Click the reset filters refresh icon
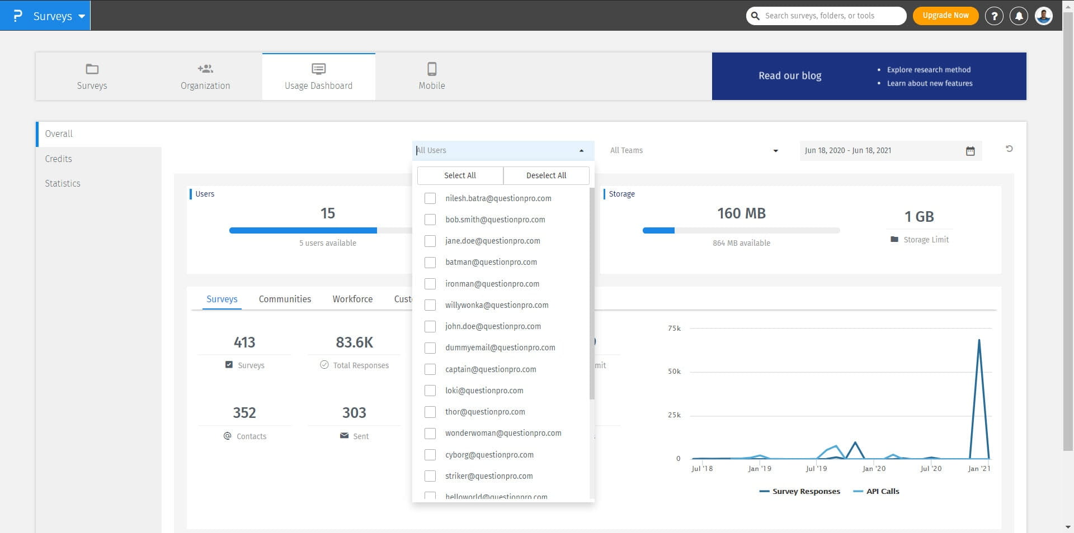 (x=1009, y=149)
